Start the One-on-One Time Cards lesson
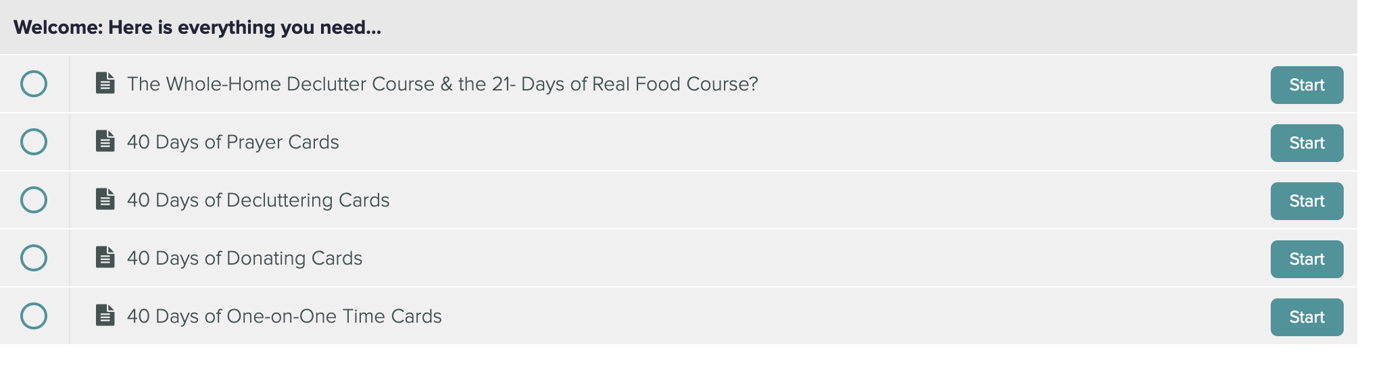 [x=1307, y=317]
